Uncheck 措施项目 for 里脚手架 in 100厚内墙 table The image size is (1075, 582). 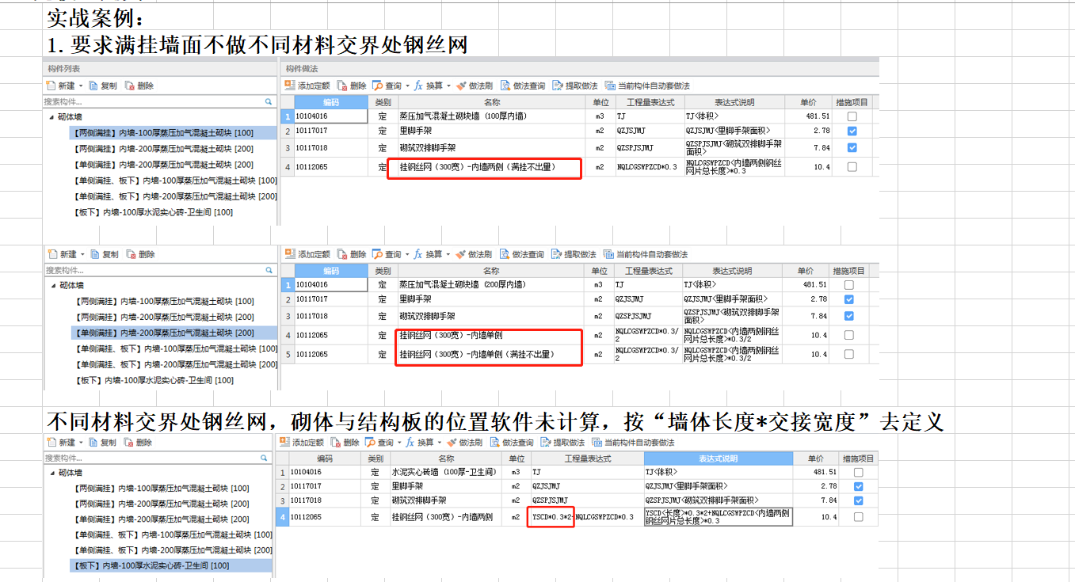click(852, 131)
